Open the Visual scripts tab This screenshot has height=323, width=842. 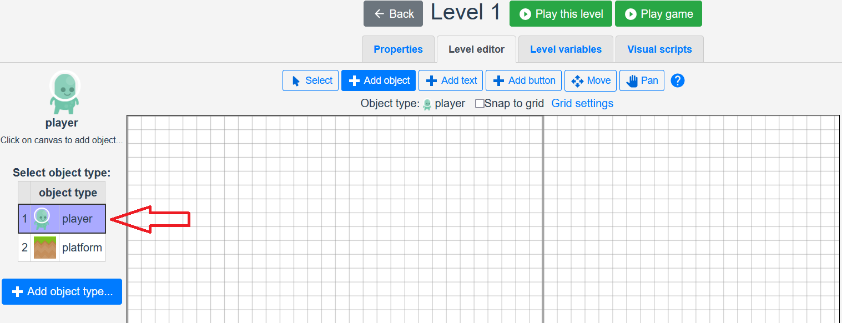pos(659,49)
